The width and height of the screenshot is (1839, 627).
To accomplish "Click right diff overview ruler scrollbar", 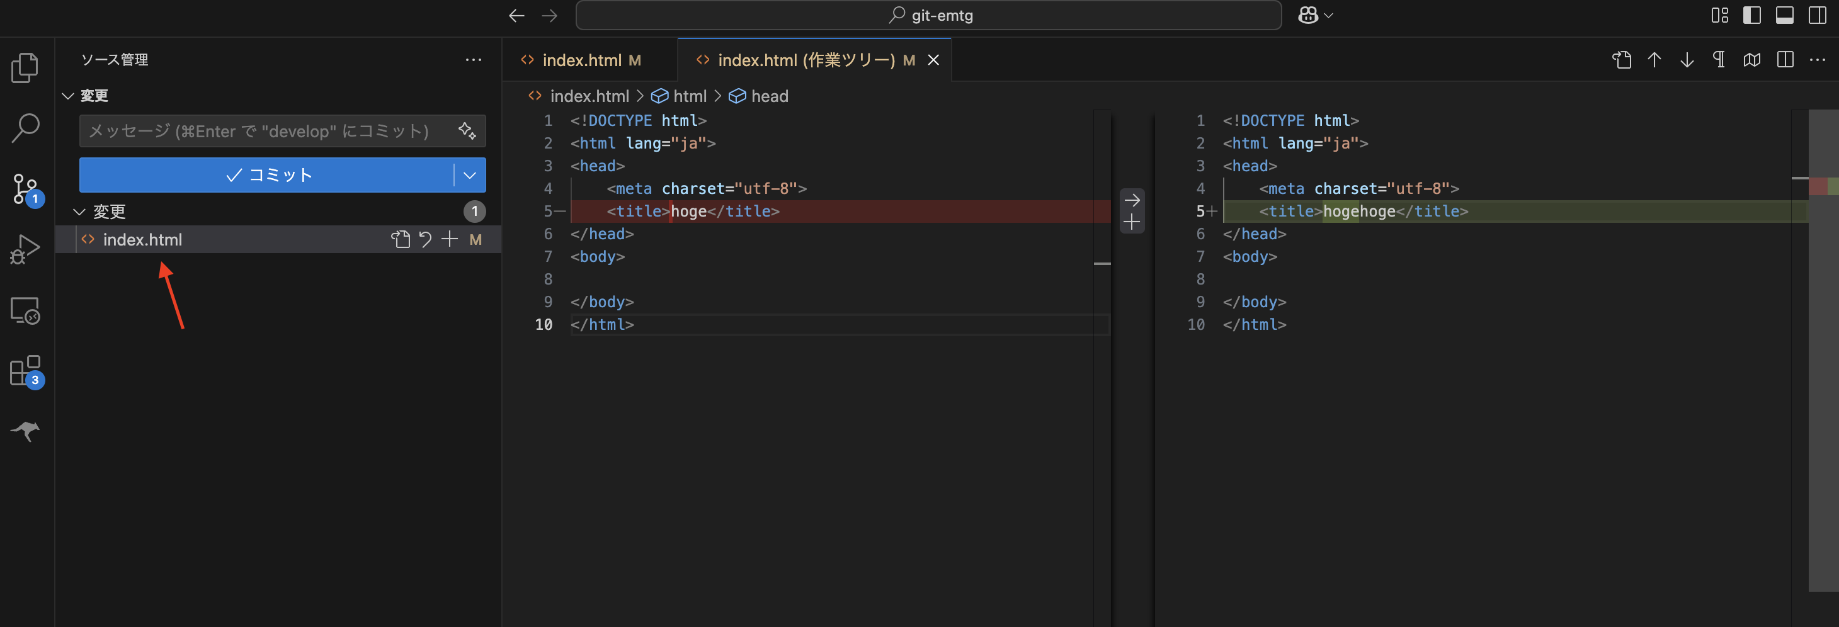I will [1823, 349].
